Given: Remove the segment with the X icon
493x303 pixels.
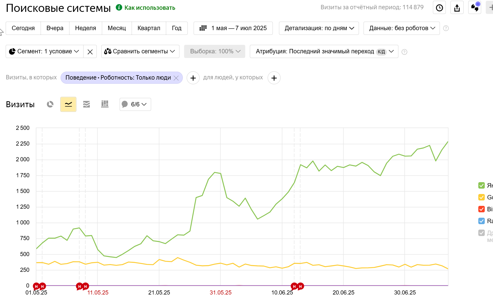Looking at the screenshot, I should tap(90, 52).
